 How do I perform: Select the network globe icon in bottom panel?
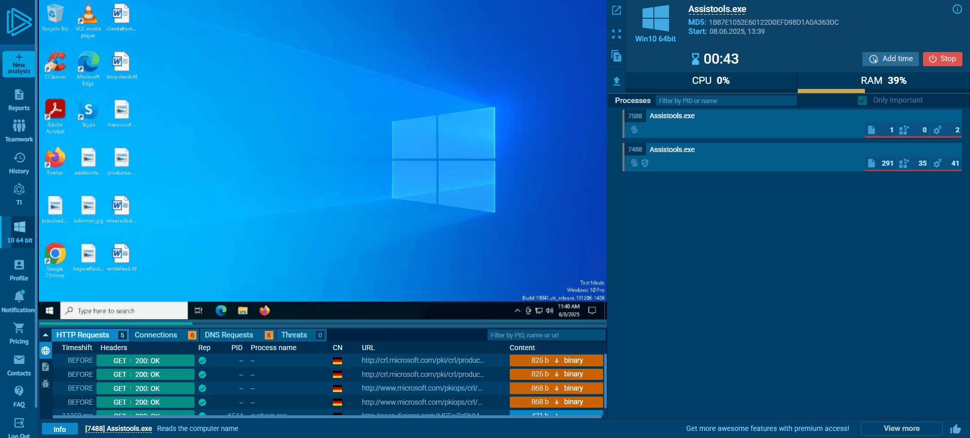coord(45,350)
